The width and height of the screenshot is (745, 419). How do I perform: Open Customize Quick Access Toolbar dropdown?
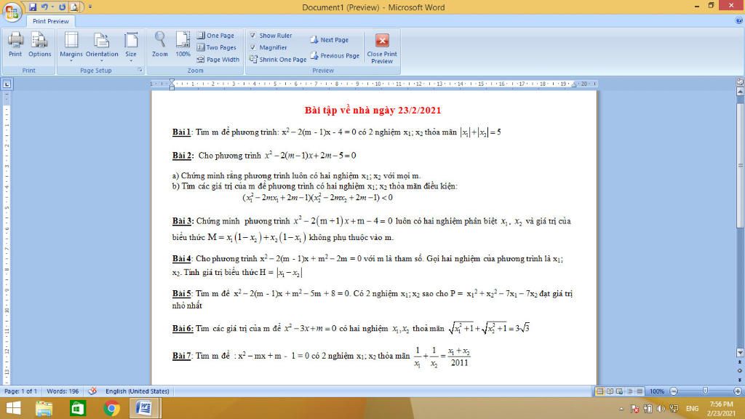(x=89, y=7)
